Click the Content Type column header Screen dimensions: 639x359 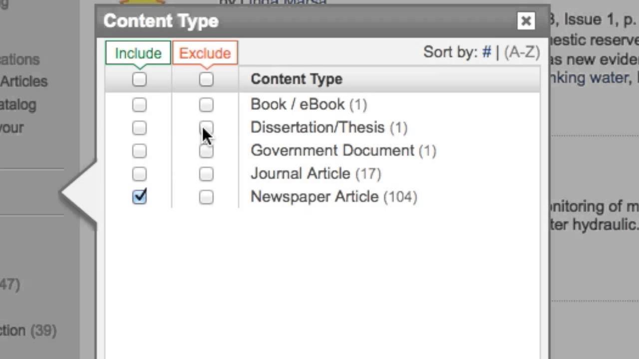[x=296, y=79]
